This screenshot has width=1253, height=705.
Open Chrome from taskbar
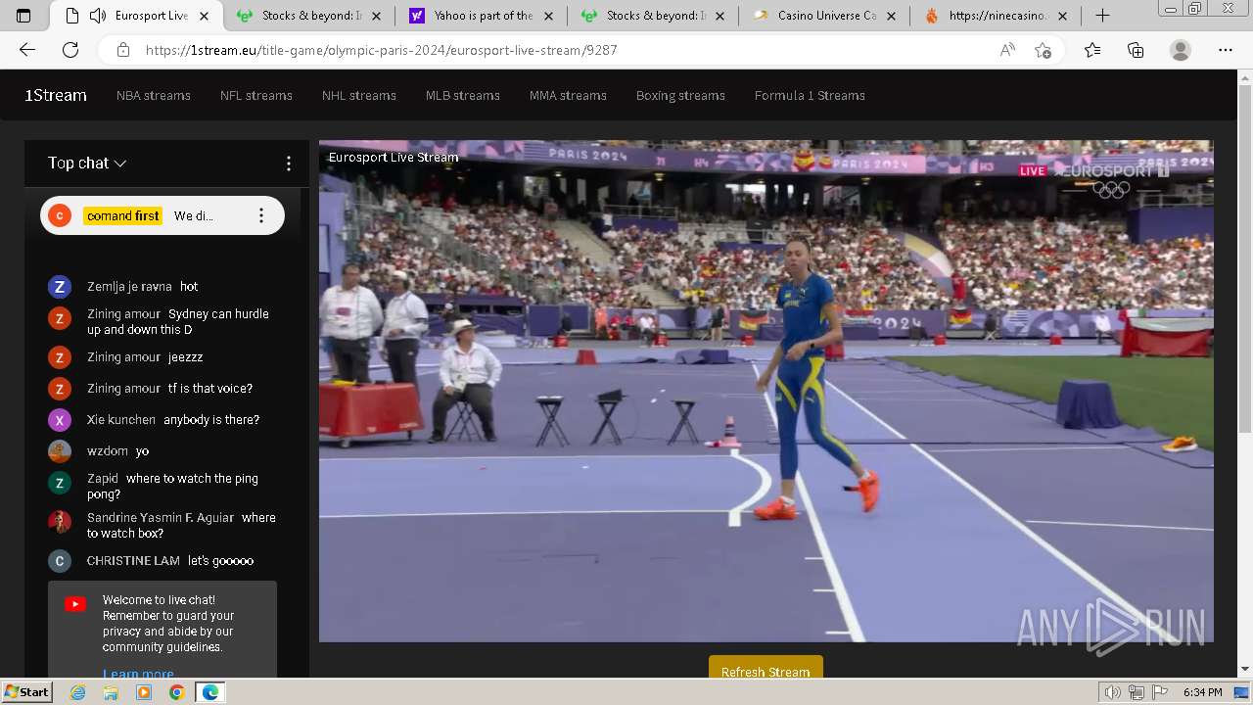point(176,692)
